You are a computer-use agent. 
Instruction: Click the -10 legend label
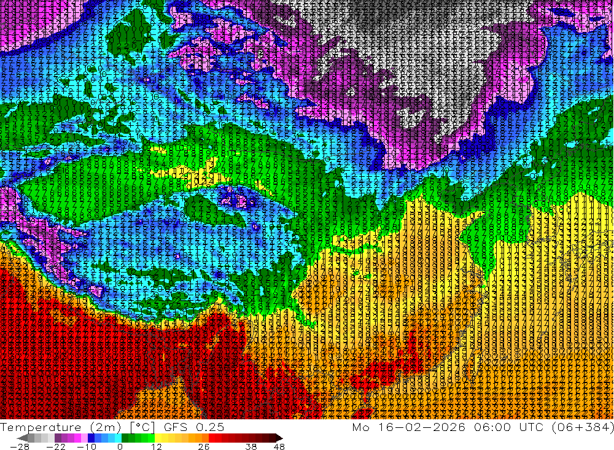tap(87, 446)
